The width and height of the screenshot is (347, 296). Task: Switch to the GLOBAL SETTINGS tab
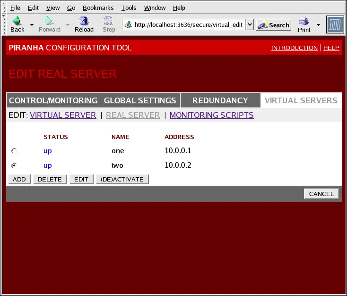point(140,100)
